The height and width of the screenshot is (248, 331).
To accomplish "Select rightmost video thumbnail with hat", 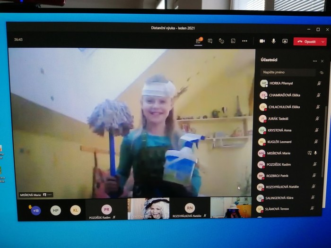I will (x=231, y=207).
